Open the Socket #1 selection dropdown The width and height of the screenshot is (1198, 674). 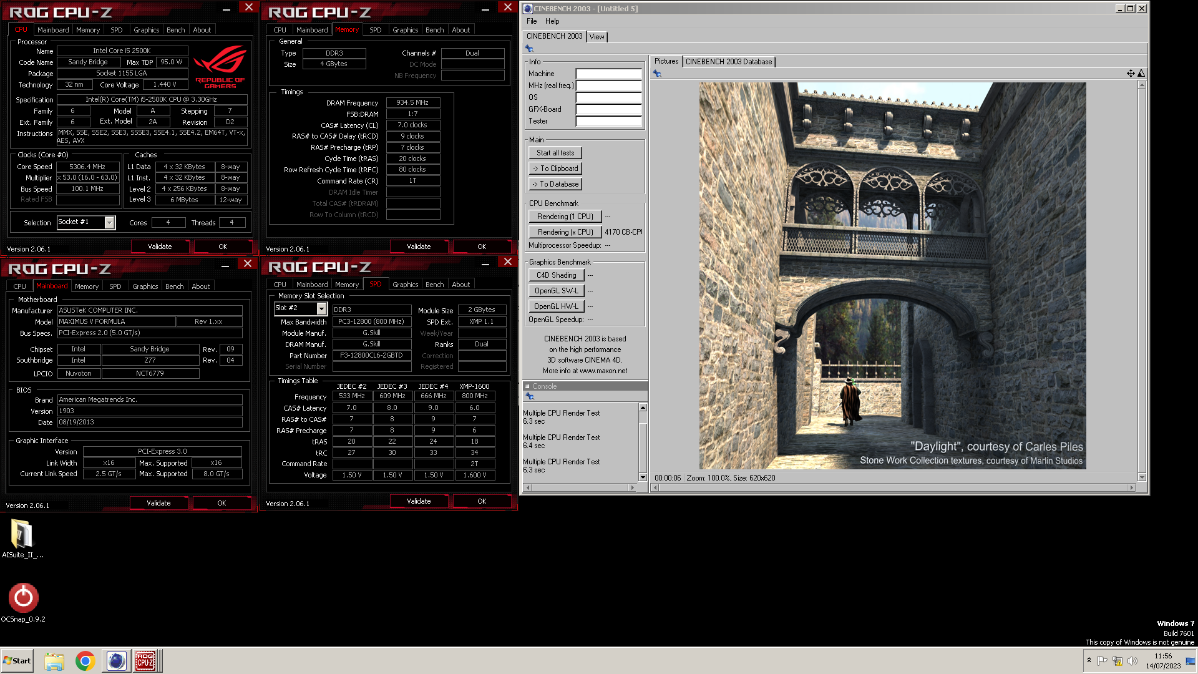[110, 223]
